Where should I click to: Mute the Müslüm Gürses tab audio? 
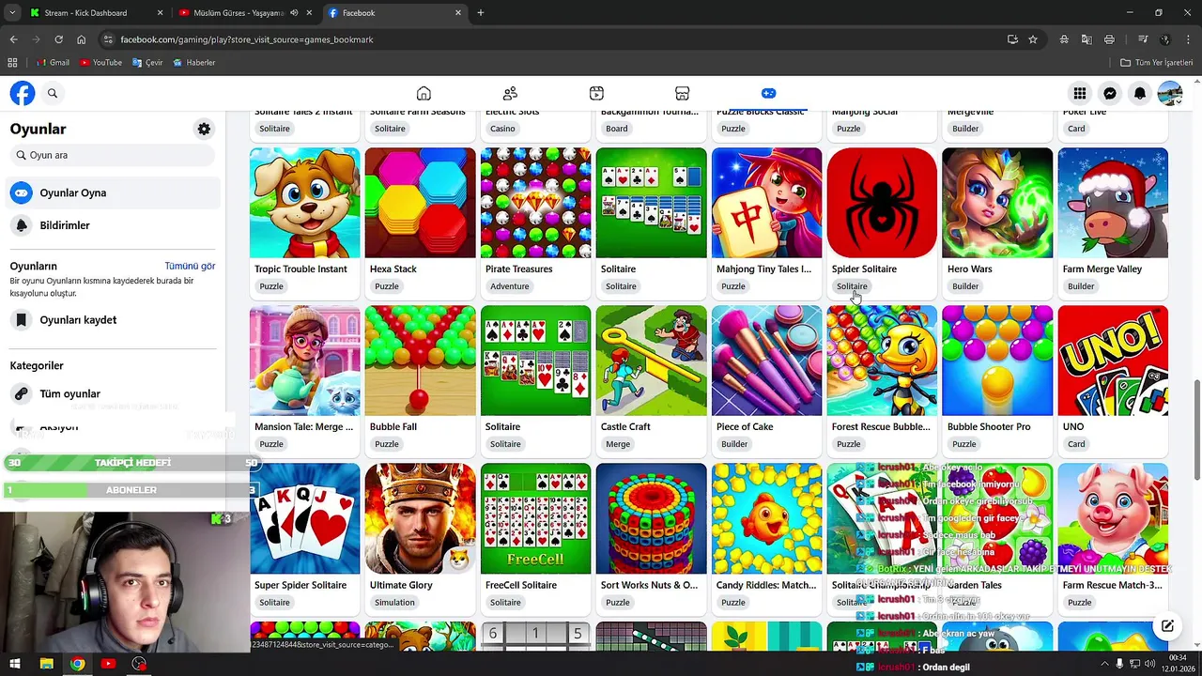tap(294, 13)
